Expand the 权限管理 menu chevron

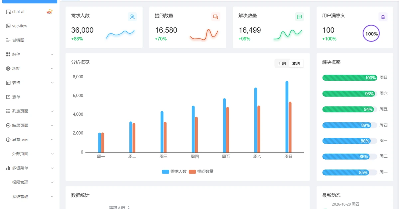pyautogui.click(x=52, y=182)
